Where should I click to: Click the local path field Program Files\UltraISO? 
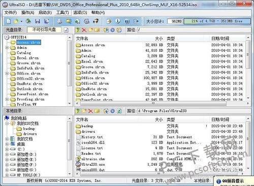pos(194,111)
